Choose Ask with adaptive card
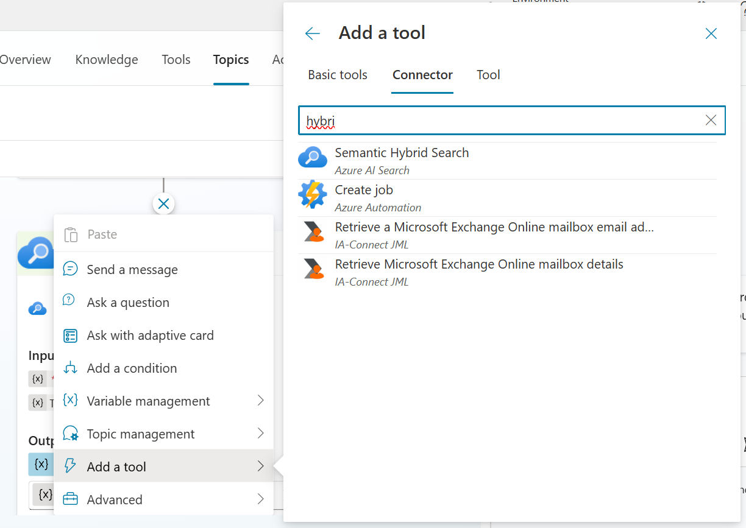Viewport: 746px width, 528px height. 163,335
